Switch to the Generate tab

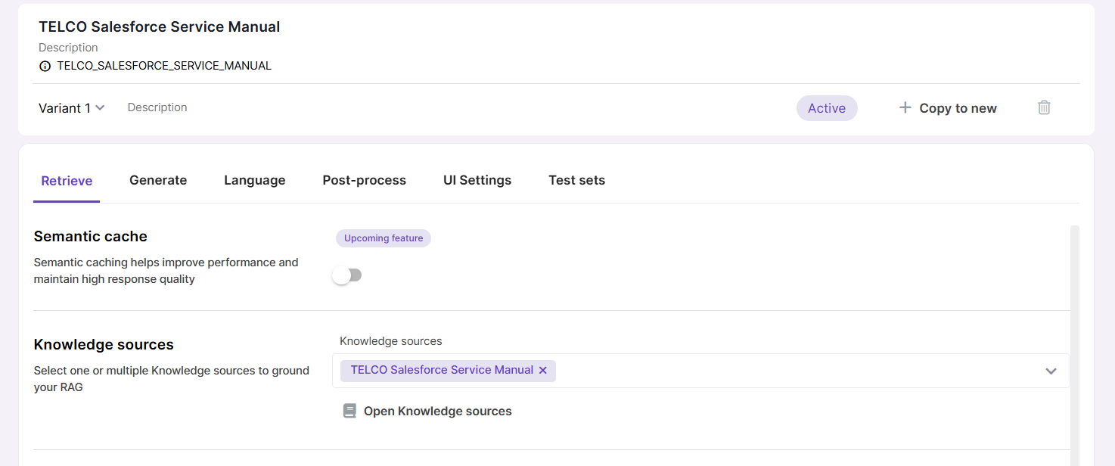[158, 180]
